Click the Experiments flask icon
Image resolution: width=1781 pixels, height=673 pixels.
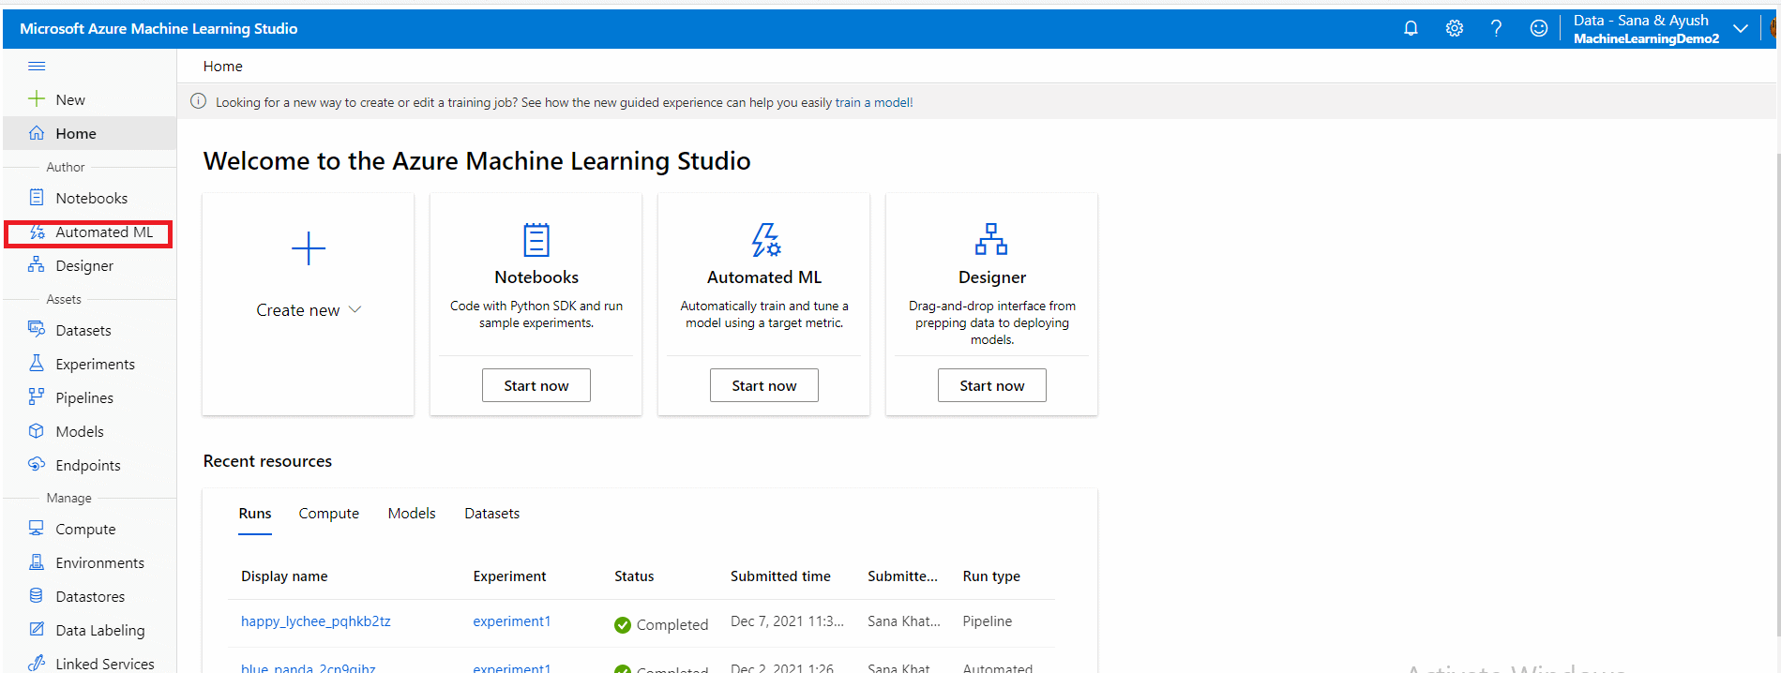click(x=37, y=364)
